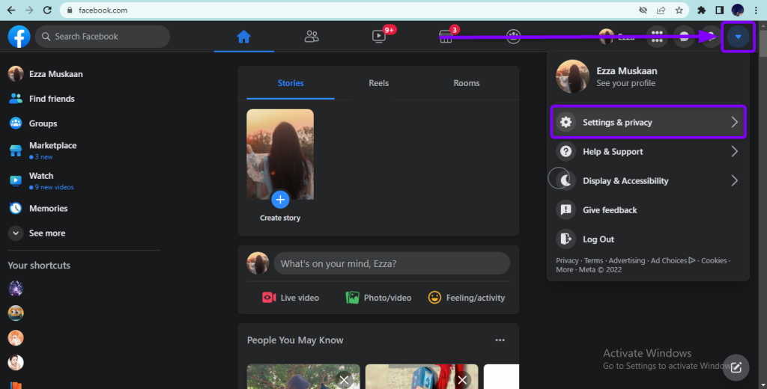Switch to the Reels tab
This screenshot has width=767, height=389.
coord(378,83)
